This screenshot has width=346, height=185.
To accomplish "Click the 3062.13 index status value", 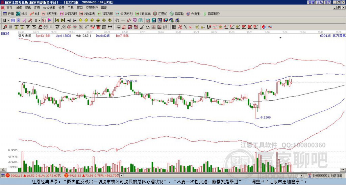I will pyautogui.click(x=16, y=176).
